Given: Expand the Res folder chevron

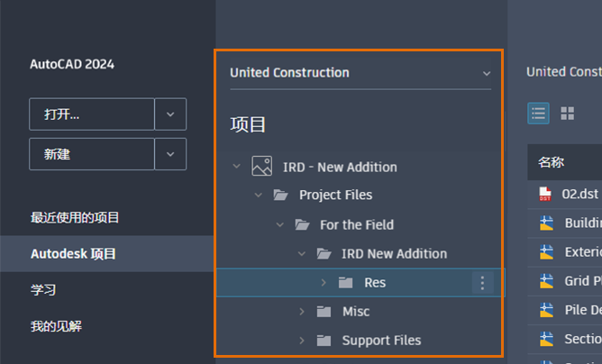Looking at the screenshot, I should point(324,283).
